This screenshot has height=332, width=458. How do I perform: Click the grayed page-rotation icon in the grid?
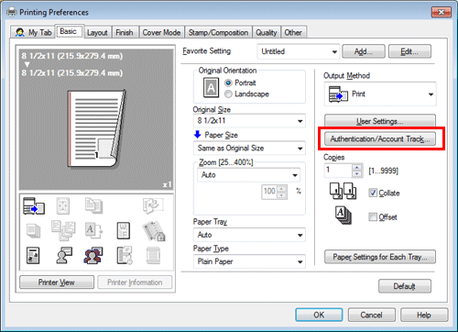153,205
